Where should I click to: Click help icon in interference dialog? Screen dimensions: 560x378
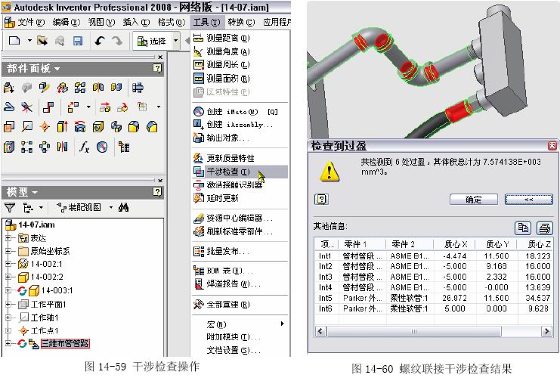click(321, 199)
